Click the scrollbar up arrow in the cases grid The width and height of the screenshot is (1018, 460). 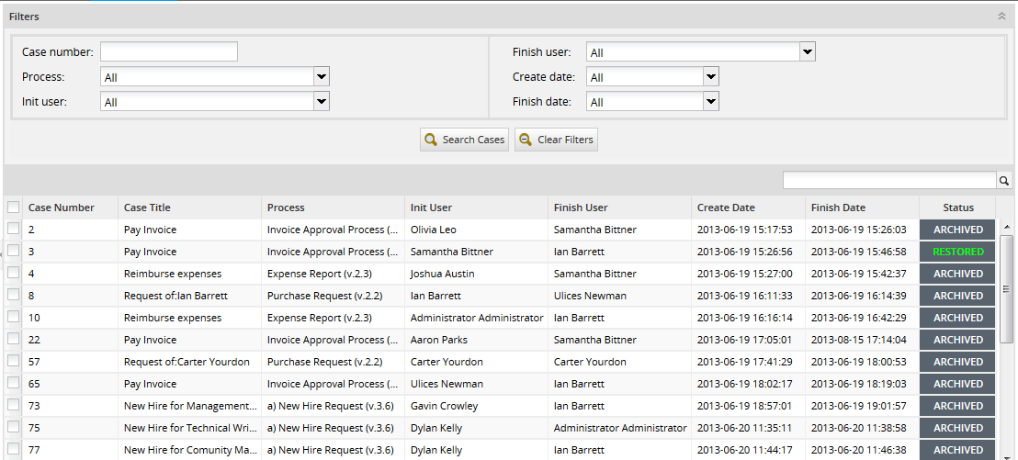[x=1007, y=227]
